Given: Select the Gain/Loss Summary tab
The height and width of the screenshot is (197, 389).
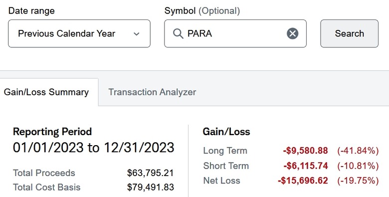Looking at the screenshot, I should tap(46, 92).
